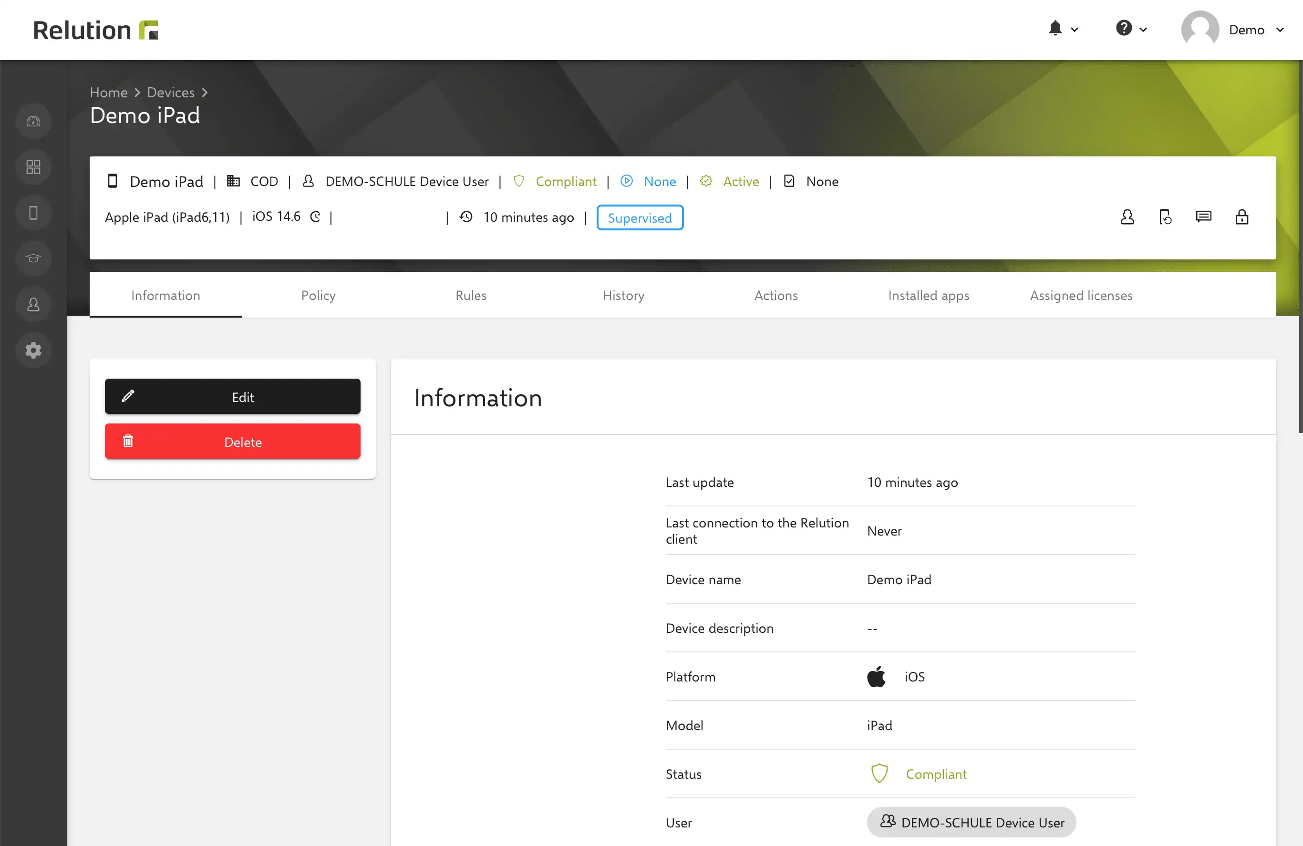Click the red Delete button
1303x846 pixels.
(x=233, y=441)
